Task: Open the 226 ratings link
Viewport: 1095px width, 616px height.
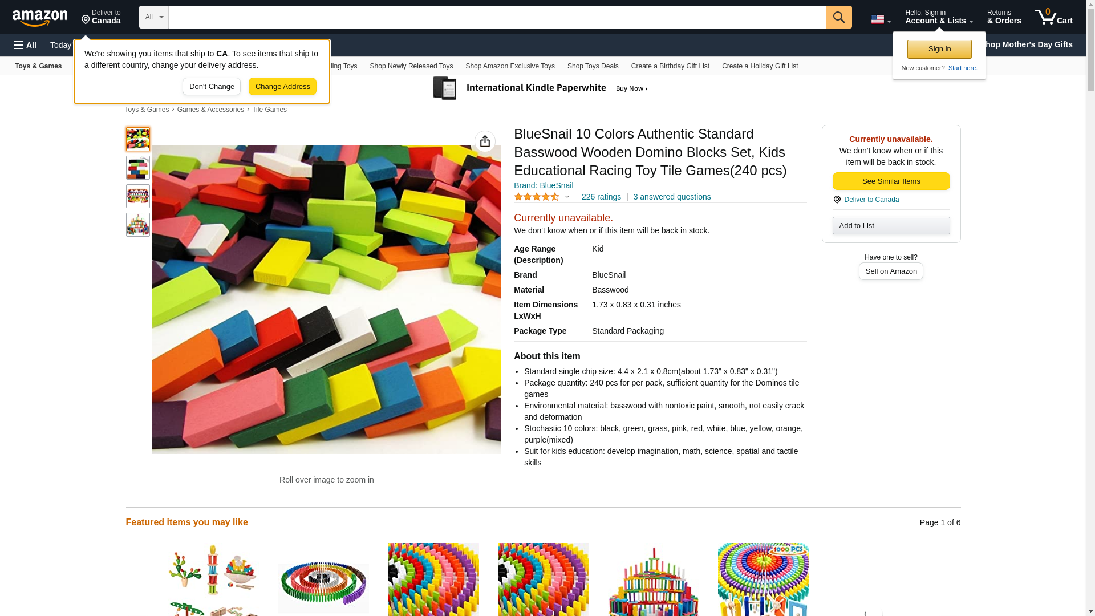Action: coord(601,197)
